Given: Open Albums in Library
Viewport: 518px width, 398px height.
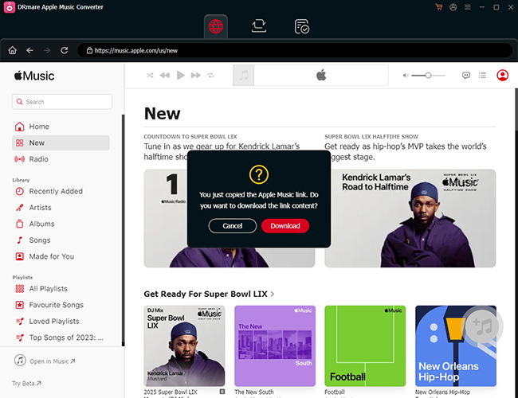Looking at the screenshot, I should tap(61, 224).
